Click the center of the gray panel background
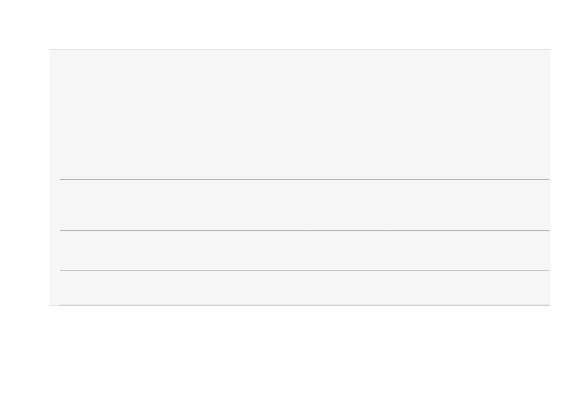 click(x=300, y=177)
